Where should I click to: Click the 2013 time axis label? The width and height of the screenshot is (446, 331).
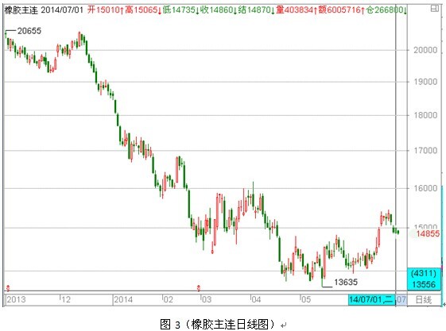click(x=16, y=299)
